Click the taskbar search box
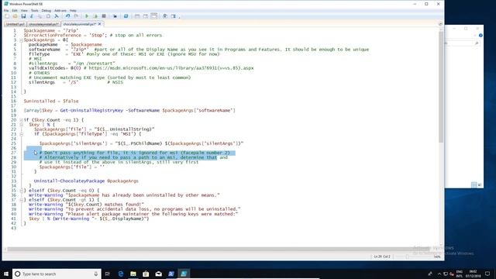 (x=57, y=274)
